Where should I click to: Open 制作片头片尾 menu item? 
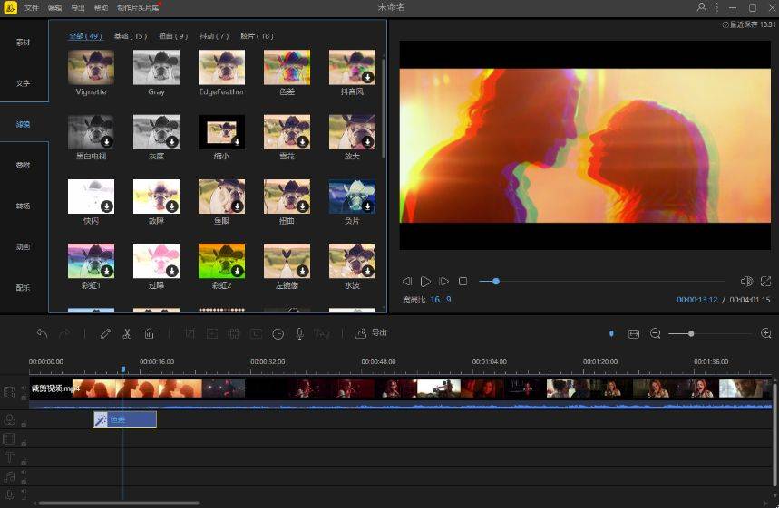[x=138, y=7]
